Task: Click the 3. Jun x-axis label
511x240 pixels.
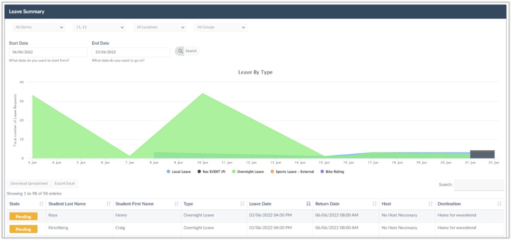Action: pos(32,163)
